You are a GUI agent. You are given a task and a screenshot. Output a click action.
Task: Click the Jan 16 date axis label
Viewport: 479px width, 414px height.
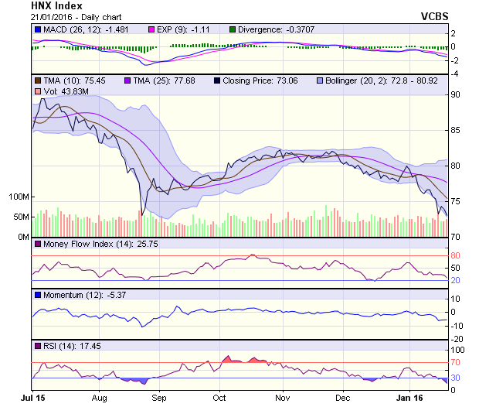[x=406, y=398]
